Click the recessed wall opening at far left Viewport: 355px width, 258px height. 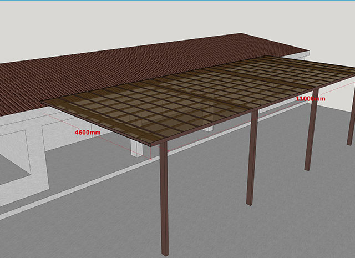click(x=11, y=166)
